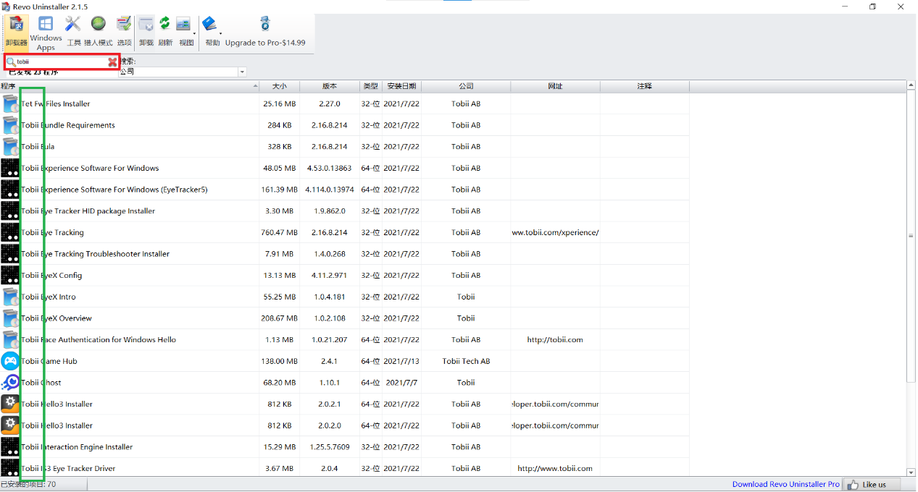Click the Tobii Bundle Requirements row icon
Viewport: 918px width, 492px height.
coord(10,125)
